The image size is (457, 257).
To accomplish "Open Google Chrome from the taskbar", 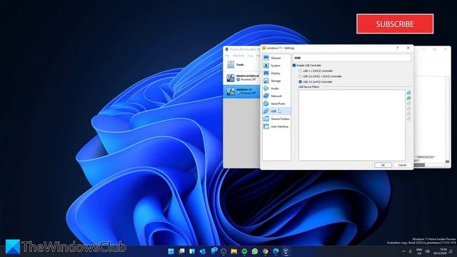I will tap(266, 251).
